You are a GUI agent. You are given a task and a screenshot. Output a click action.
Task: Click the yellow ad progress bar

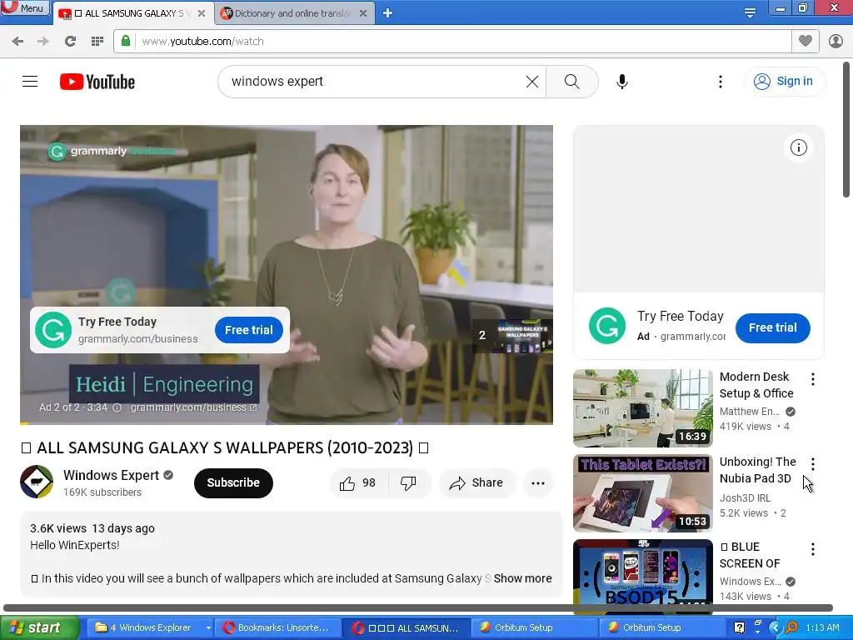pos(287,422)
